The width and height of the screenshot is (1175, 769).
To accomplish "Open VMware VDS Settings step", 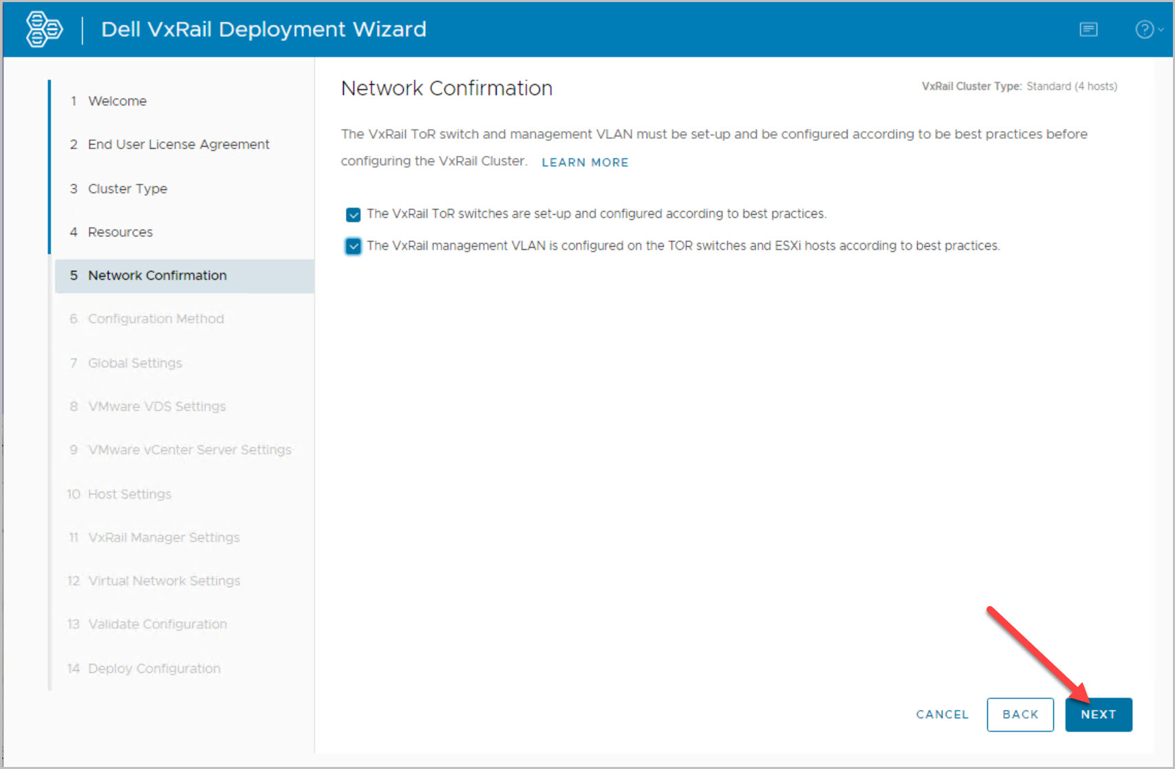I will point(157,407).
